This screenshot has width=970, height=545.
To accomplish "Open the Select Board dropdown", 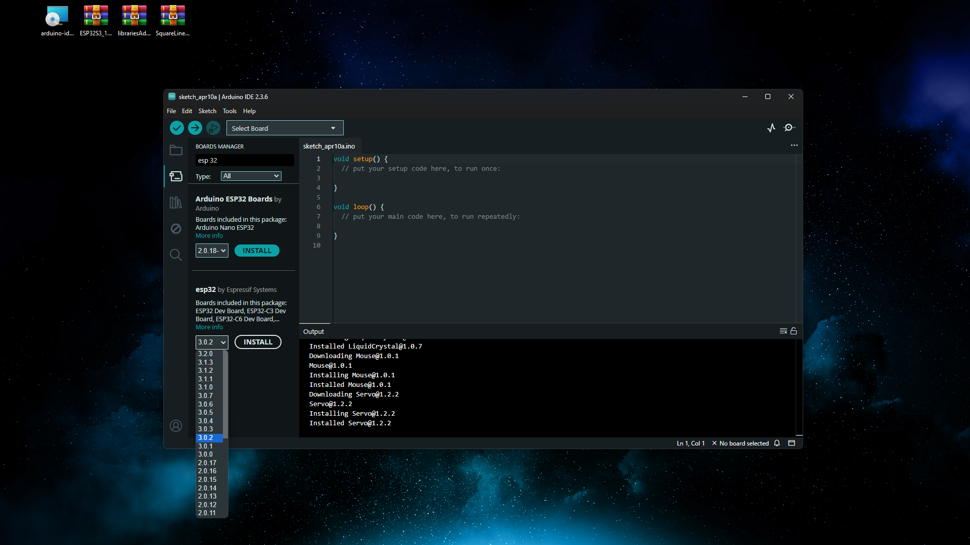I will coord(285,128).
